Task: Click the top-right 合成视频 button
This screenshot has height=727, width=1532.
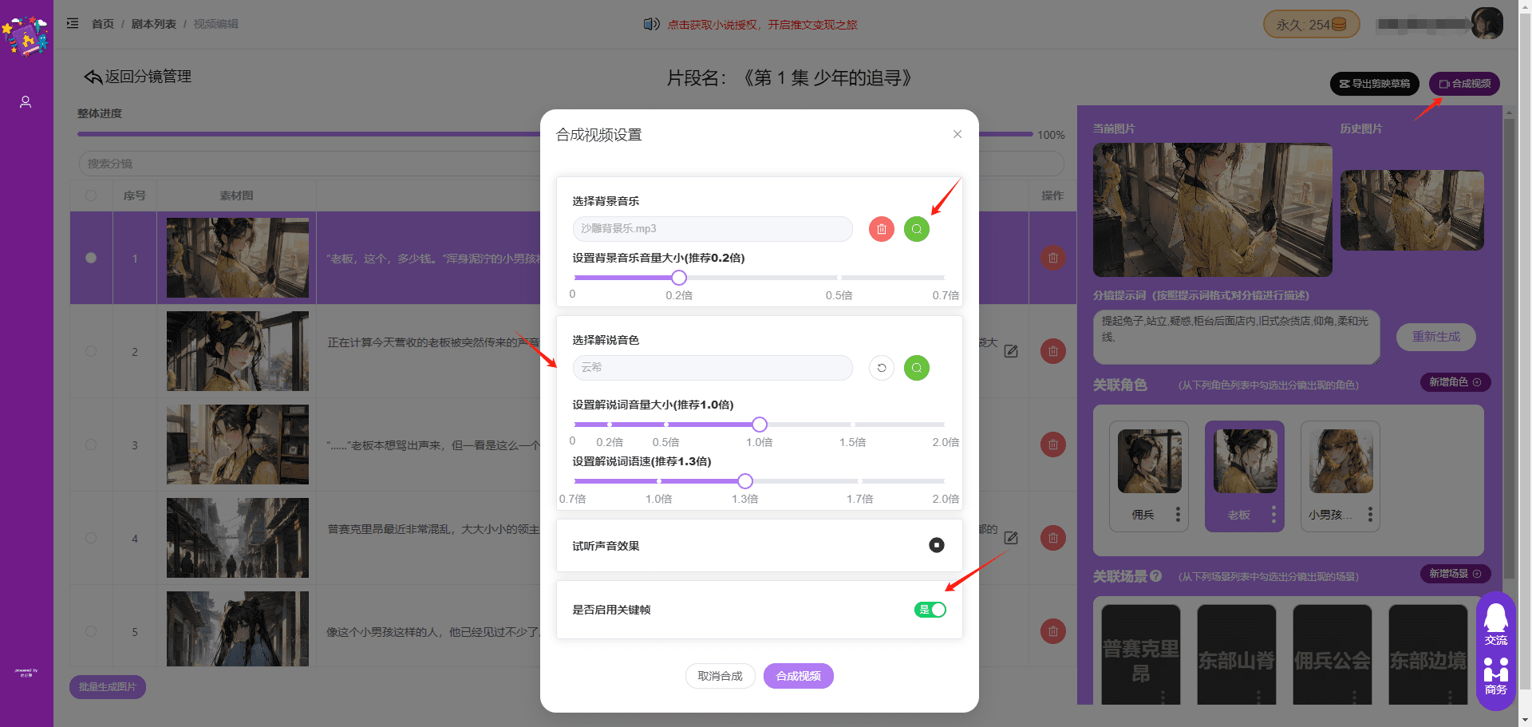Action: click(1464, 84)
